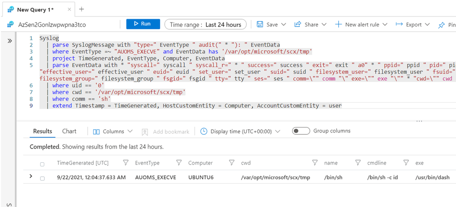Open the Chart tab
This screenshot has height=207, width=456.
(69, 131)
